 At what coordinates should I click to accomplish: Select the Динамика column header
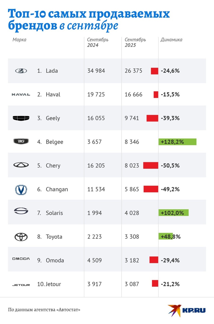[x=171, y=40]
